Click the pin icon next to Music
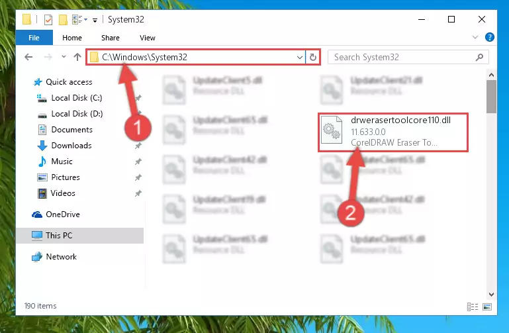The image size is (509, 333). 138,162
